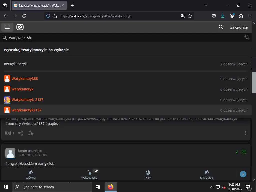The image size is (256, 192).
Task: Open the #angielskiztuskiem hashtag
Action: 21,163
